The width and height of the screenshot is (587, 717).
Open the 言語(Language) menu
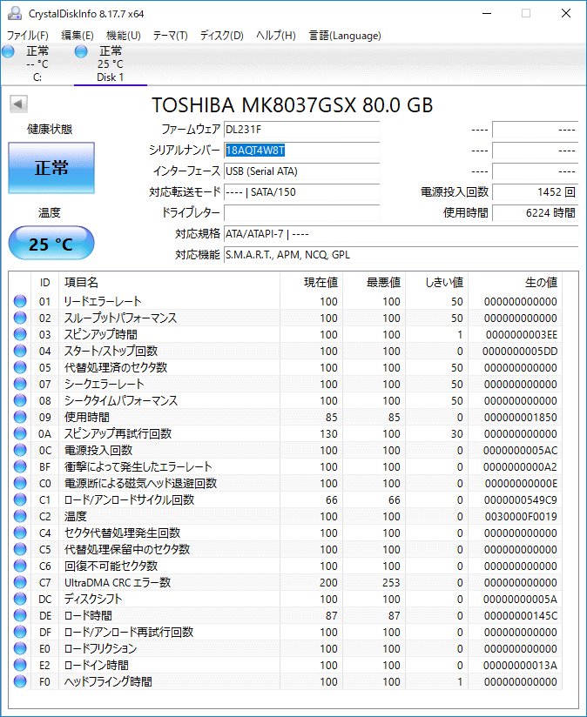pyautogui.click(x=345, y=35)
